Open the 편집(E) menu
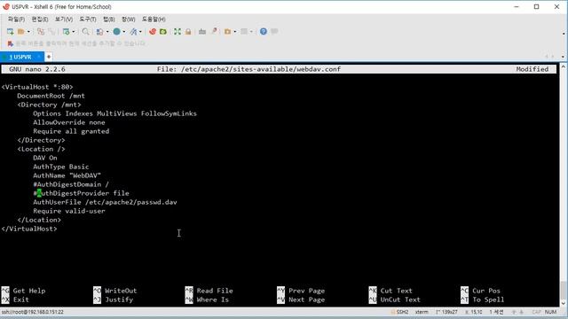The image size is (568, 319). [x=40, y=19]
